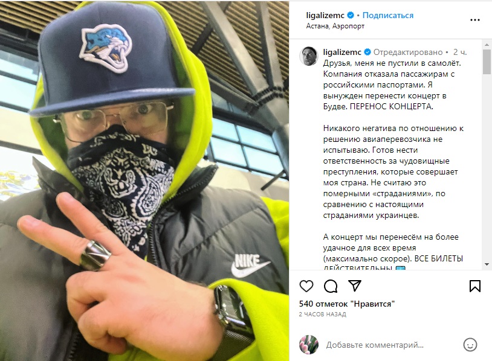Click the caption scrollbar thumb
Screen dimensions: 492x361
487,62
